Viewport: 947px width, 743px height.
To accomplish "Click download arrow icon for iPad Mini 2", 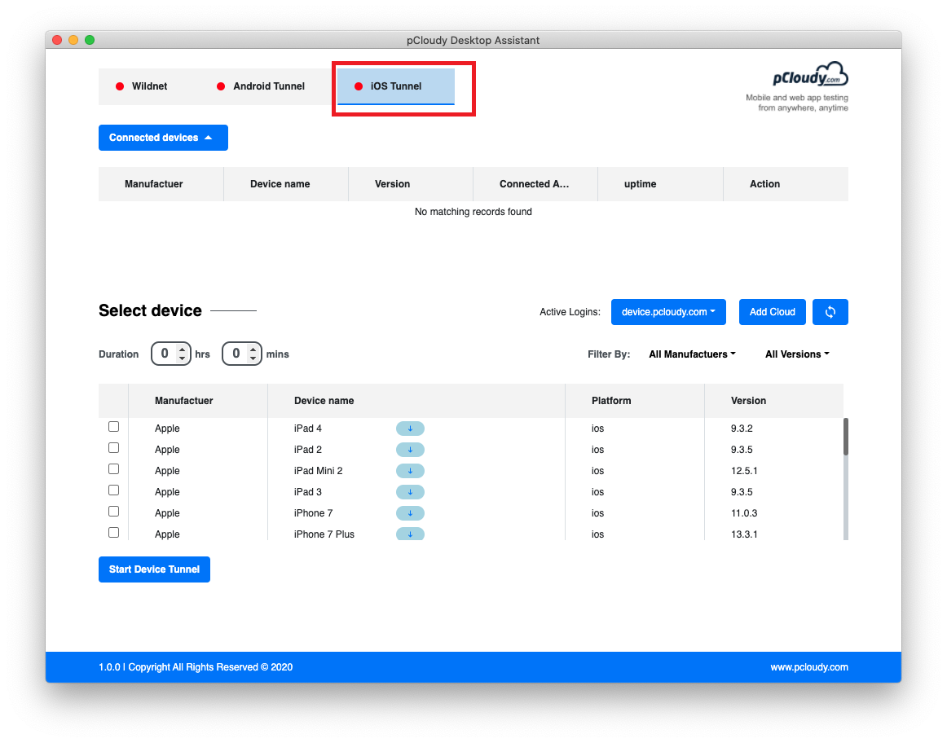I will (x=410, y=471).
